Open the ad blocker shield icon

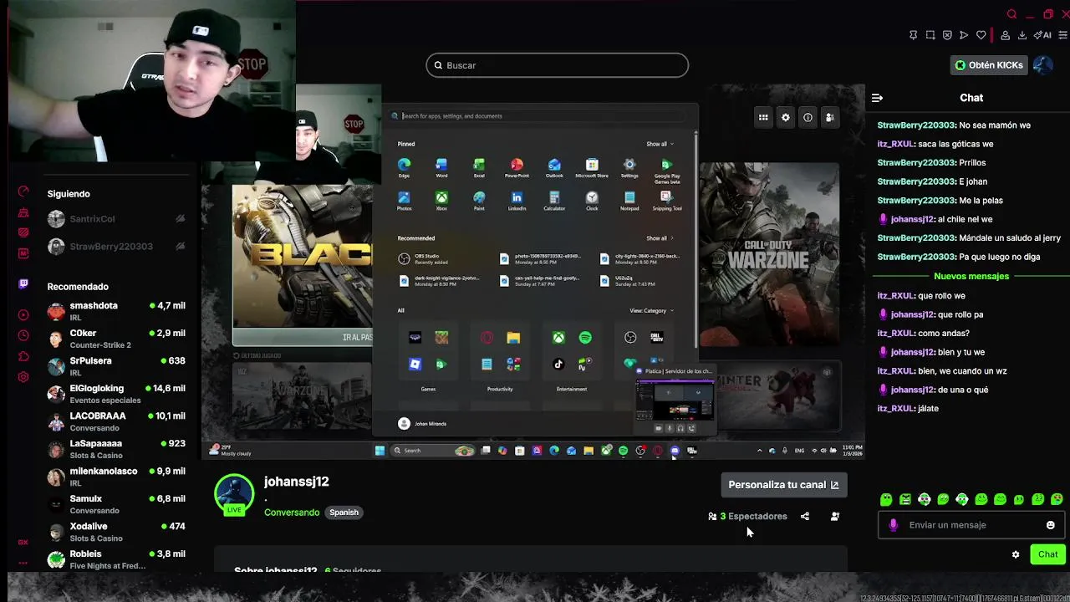click(x=947, y=35)
